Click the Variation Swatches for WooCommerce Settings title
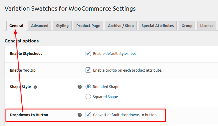Viewport: 218px width, 126px height. 70,8
